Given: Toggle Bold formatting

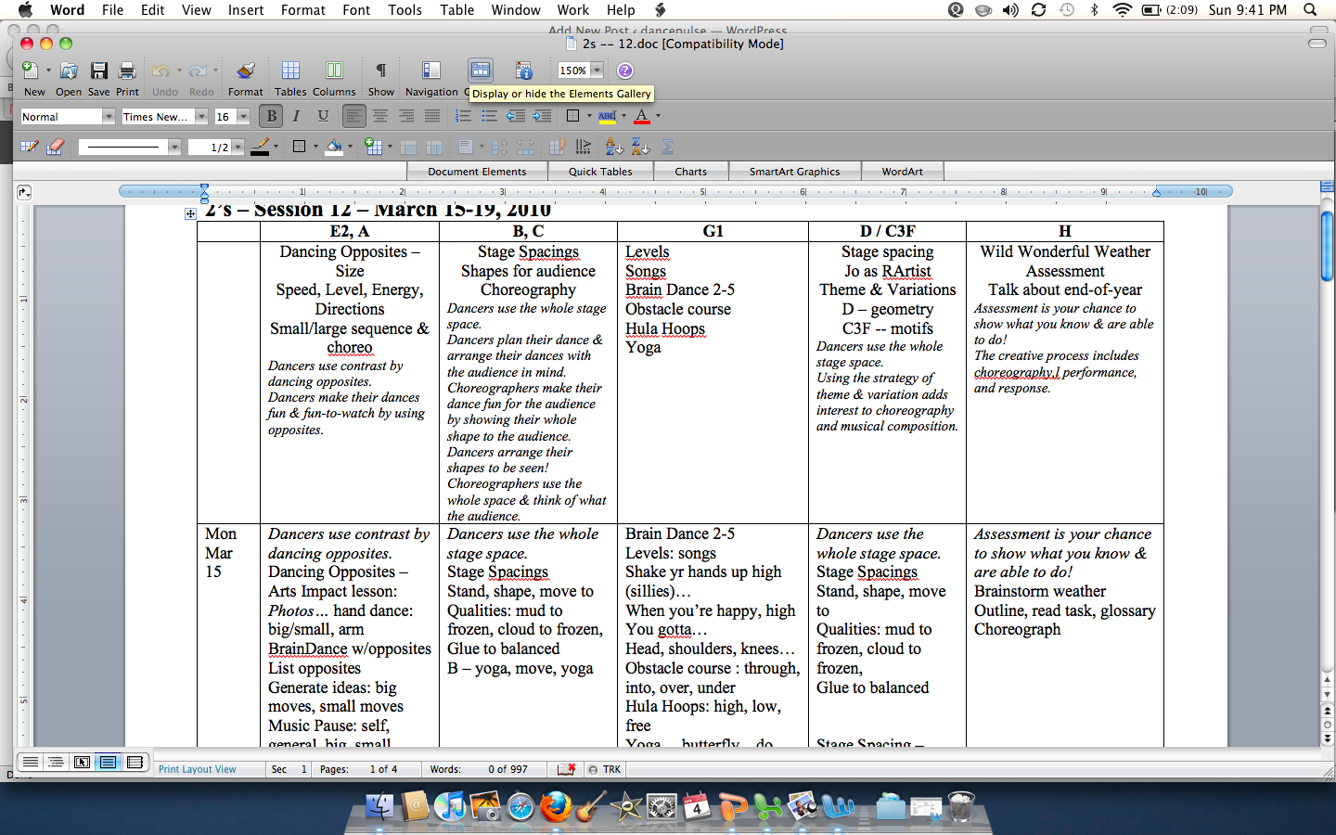Looking at the screenshot, I should click(271, 116).
